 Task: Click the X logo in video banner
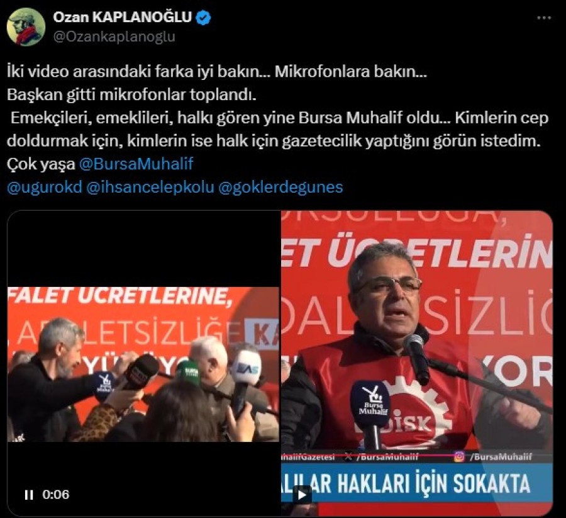coord(348,457)
